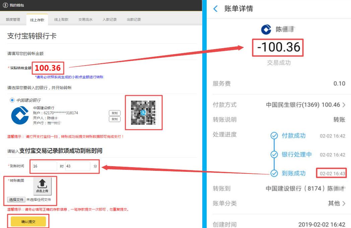Click the back arrow in 账单详情 header
Image resolution: width=351 pixels, height=228 pixels.
[215, 9]
